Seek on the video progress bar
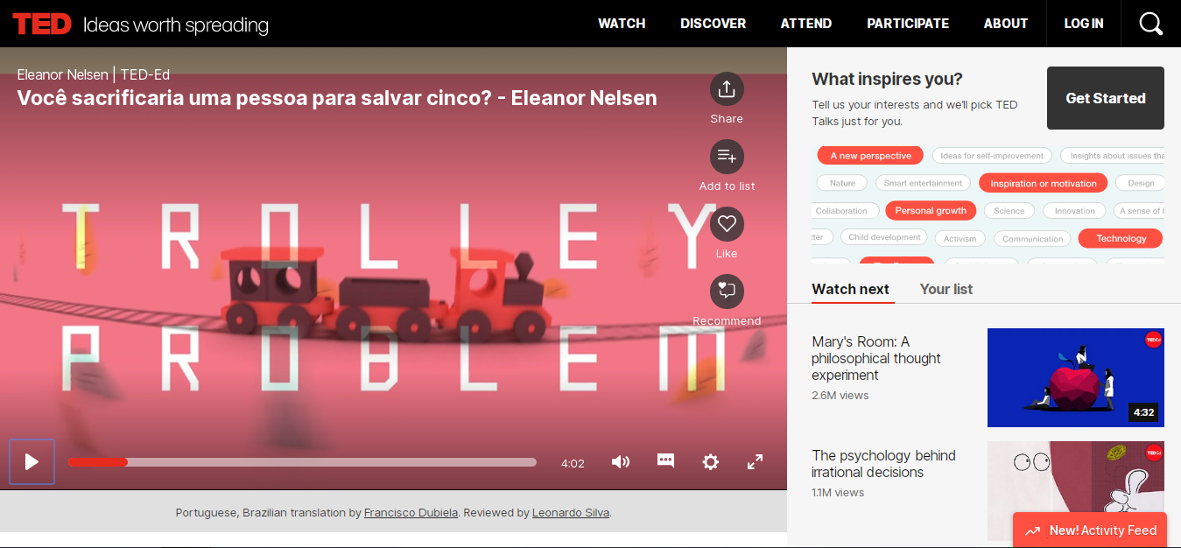 click(x=302, y=462)
